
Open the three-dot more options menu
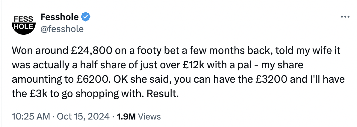click(x=345, y=17)
